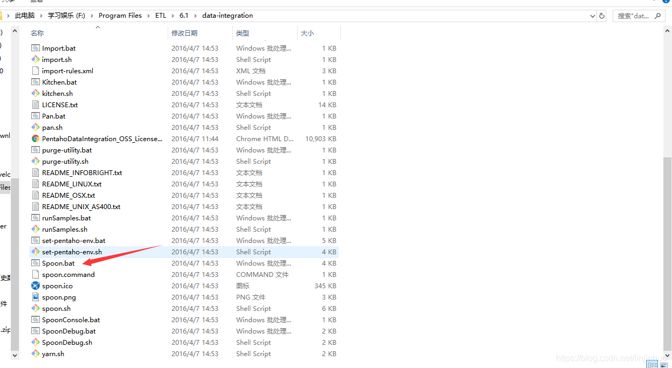Viewport: 672px width, 368px height.
Task: Click the 10,903 KB size value
Action: click(321, 138)
